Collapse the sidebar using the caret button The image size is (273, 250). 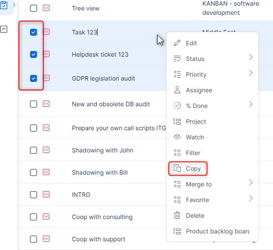click(x=4, y=29)
